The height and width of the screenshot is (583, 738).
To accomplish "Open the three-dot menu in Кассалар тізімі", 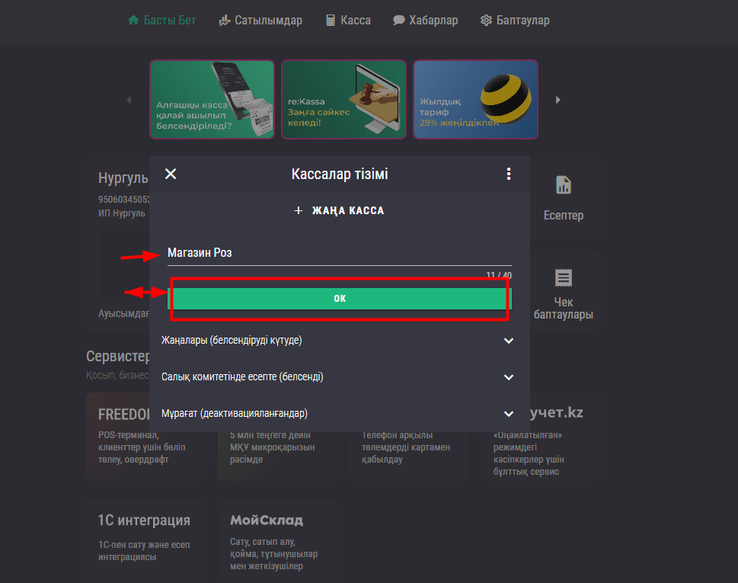I will (508, 174).
